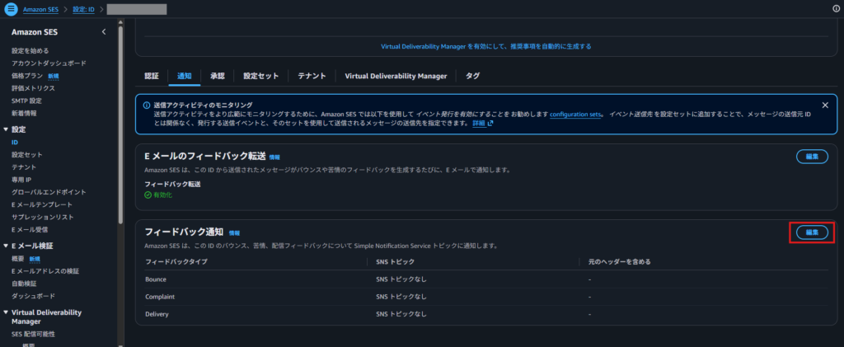Switch to the 認証 tab
Image resolution: width=844 pixels, height=347 pixels.
click(x=152, y=76)
